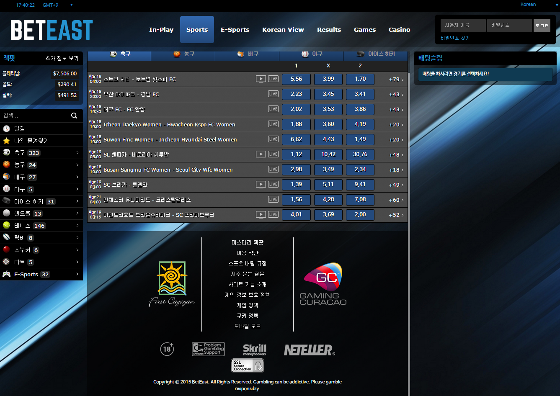
Task: Click LIVE badge on 부산 아이파크 row
Action: [x=274, y=94]
